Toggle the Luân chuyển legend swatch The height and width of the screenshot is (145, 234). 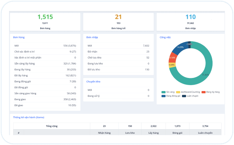[x=184, y=96]
